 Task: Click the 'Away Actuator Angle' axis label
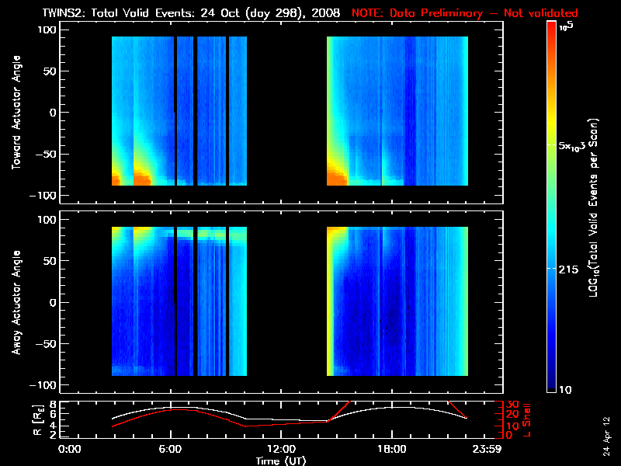pos(16,301)
